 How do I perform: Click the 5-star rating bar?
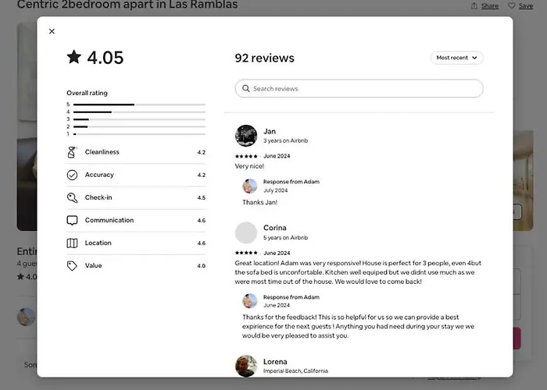[139, 105]
